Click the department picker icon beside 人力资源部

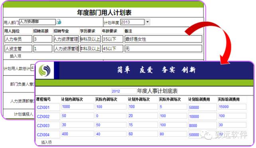tap(59, 22)
